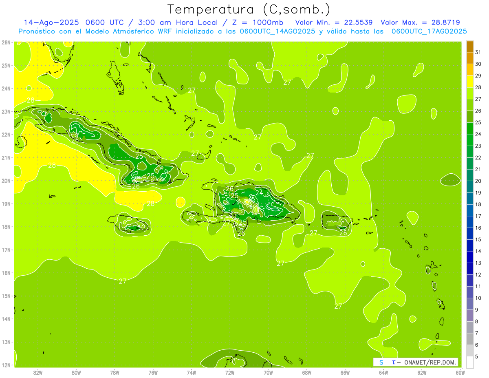
Task: Click the "62W" longitude axis label
Action: 422,372
